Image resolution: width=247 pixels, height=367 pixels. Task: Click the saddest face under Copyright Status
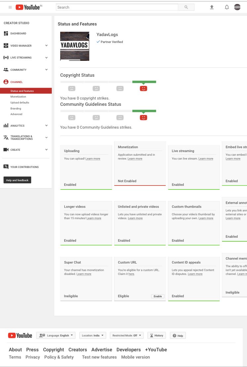click(x=72, y=89)
